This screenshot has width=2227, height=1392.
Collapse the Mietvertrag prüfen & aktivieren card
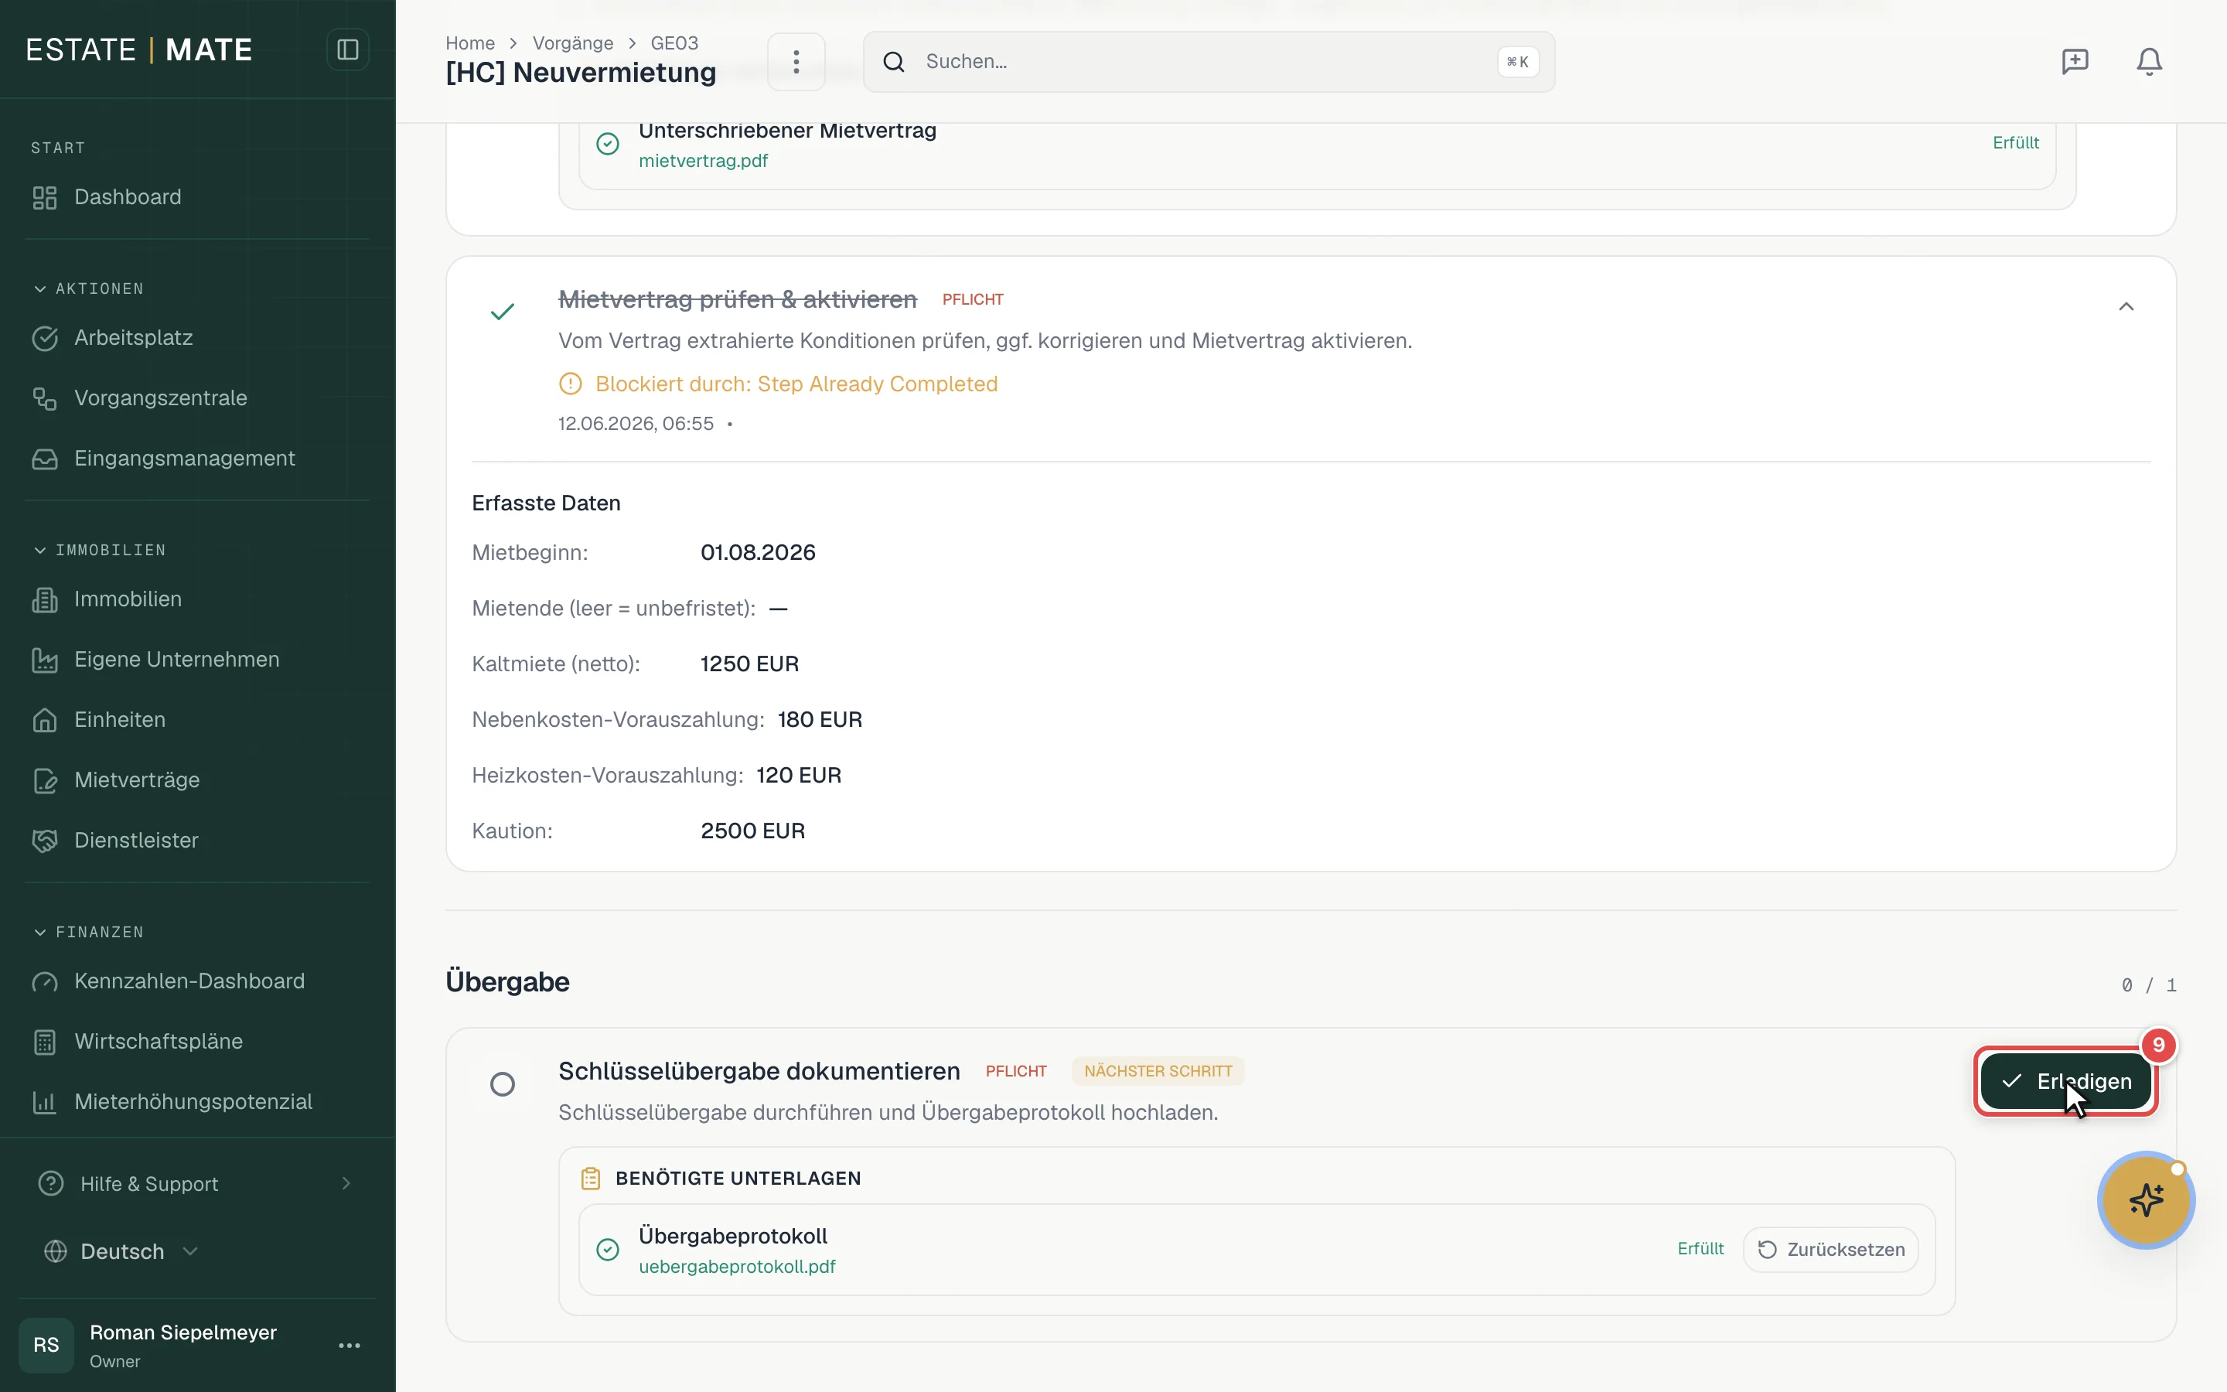tap(2126, 306)
